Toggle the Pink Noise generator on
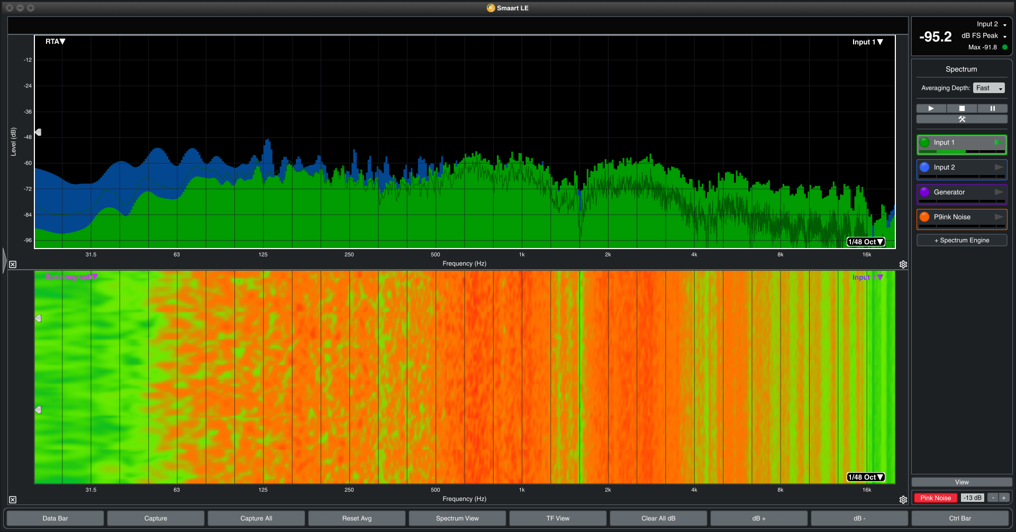The image size is (1016, 532). tap(936, 498)
